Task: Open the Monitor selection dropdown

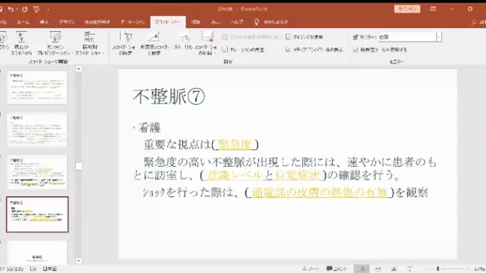Action: click(x=439, y=37)
